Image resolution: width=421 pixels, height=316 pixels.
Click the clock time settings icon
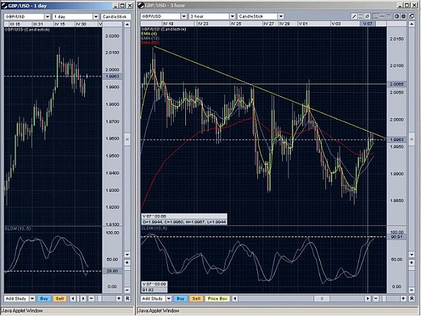(397, 17)
